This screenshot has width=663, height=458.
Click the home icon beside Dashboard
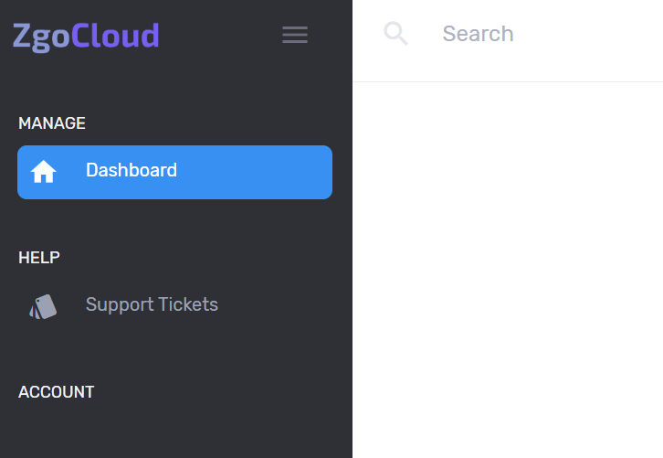click(43, 172)
